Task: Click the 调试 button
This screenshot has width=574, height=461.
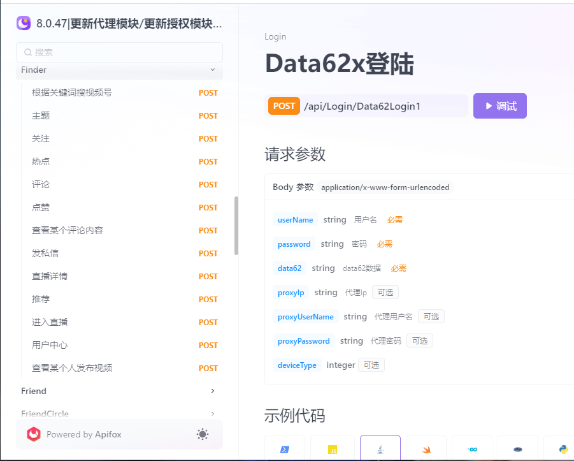Action: pyautogui.click(x=499, y=105)
